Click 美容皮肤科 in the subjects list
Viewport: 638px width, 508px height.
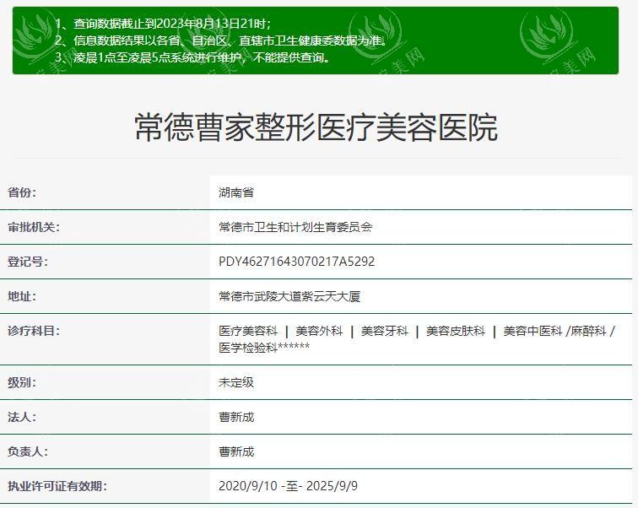(x=456, y=331)
